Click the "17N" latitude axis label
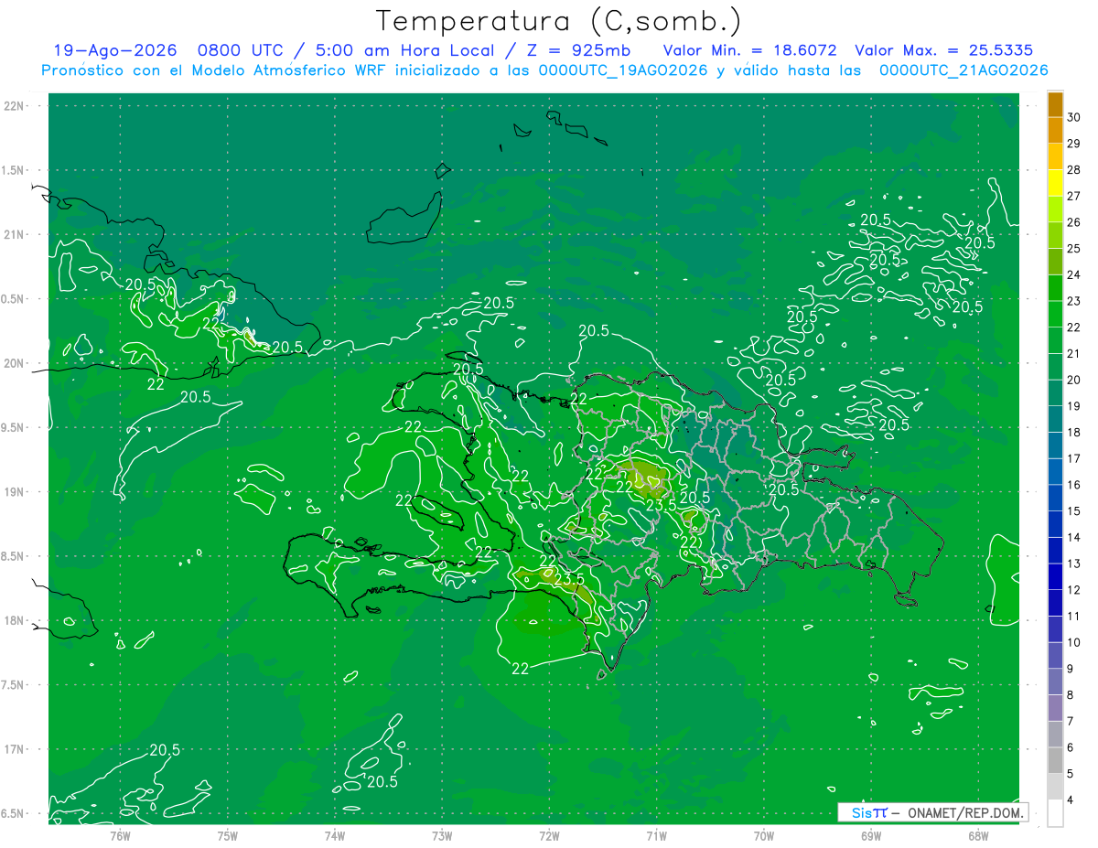Viewport: 1098px width, 848px height. 15,749
